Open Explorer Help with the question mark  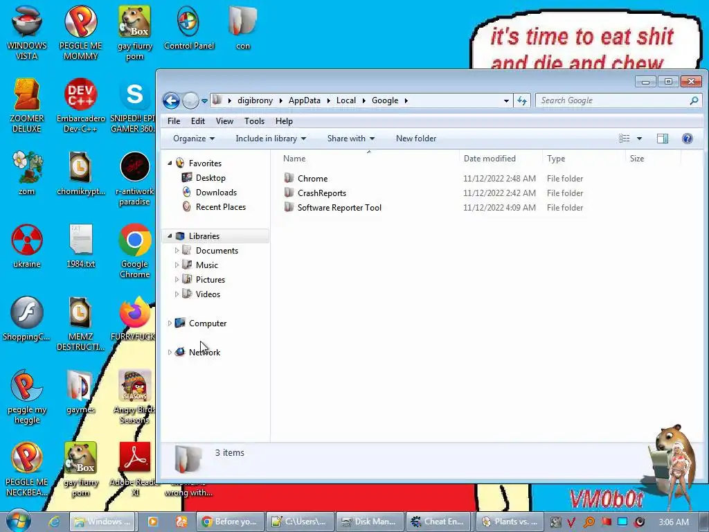click(x=688, y=139)
